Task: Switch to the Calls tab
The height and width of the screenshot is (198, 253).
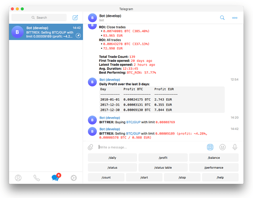Action: [x=37, y=178]
